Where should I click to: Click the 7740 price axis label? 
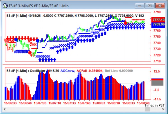pos(157,43)
